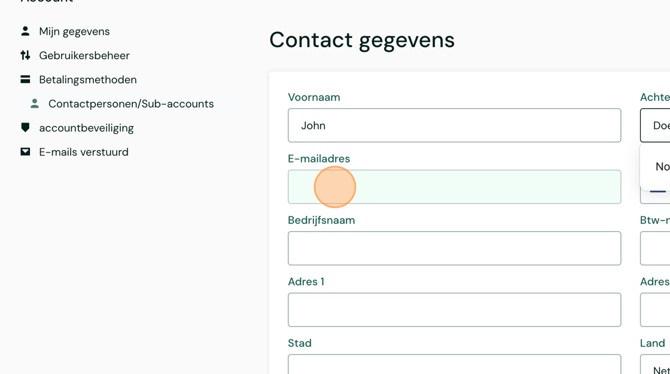Image resolution: width=670 pixels, height=374 pixels.
Task: Focus the Bedrijfsnaam input field
Action: point(454,249)
